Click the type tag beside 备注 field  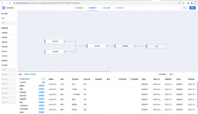pyautogui.click(x=41, y=102)
